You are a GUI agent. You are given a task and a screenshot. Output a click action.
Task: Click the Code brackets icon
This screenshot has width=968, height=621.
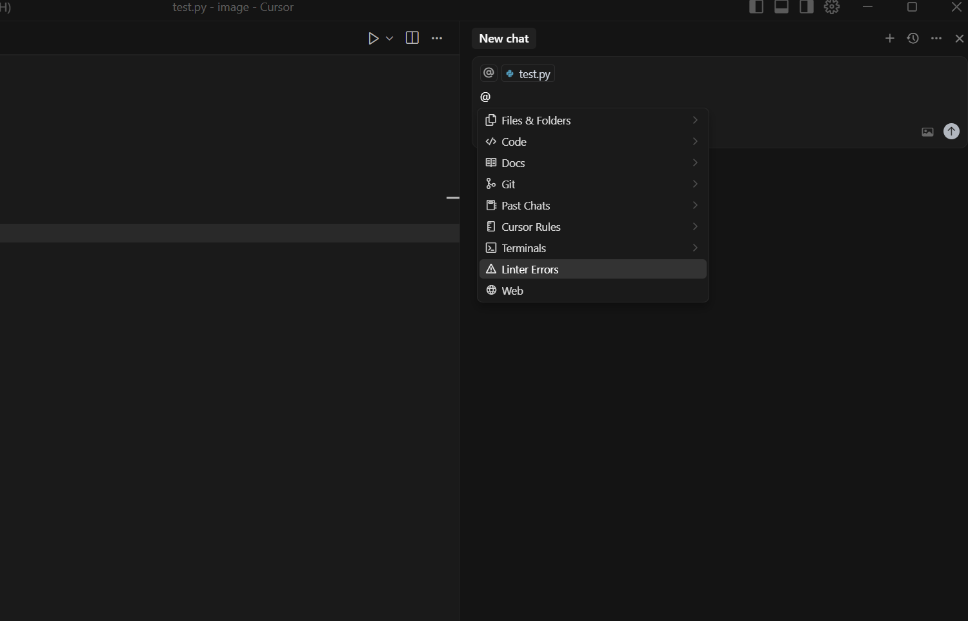[x=491, y=141]
